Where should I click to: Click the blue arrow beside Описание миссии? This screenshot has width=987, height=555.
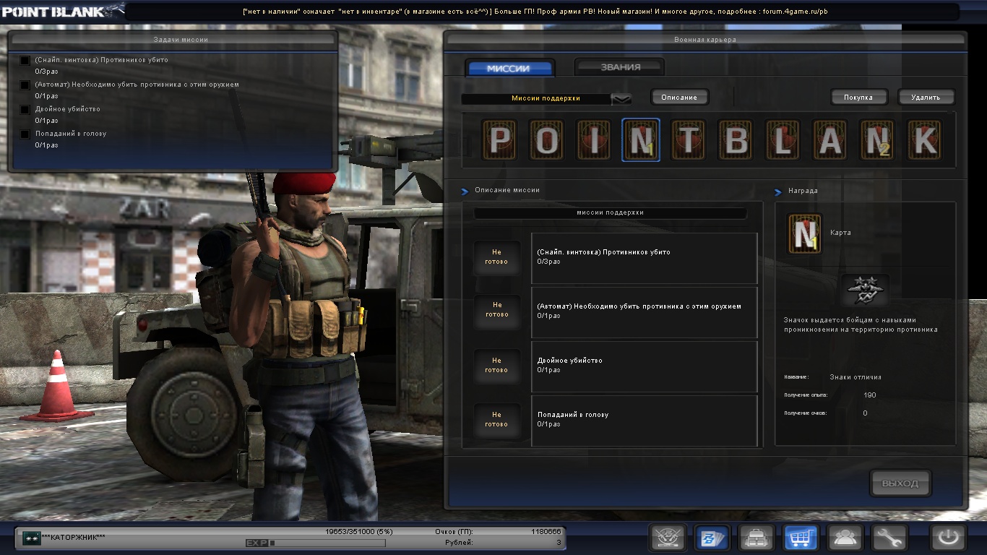coord(465,192)
